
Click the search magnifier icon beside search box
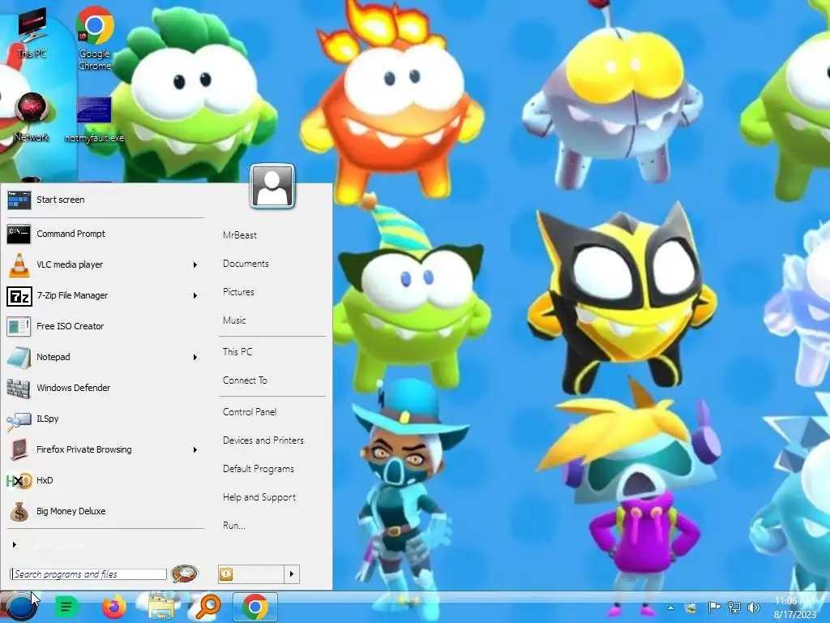tap(185, 574)
